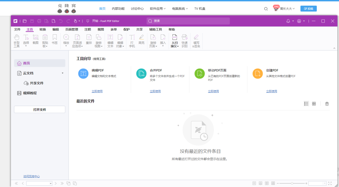339x187 pixels.
Task: Select the 打字机 typewriter tool
Action: 132,41
